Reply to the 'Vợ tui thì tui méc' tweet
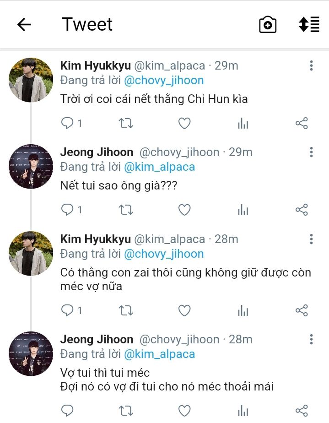This screenshot has height=423, width=329. pyautogui.click(x=68, y=411)
